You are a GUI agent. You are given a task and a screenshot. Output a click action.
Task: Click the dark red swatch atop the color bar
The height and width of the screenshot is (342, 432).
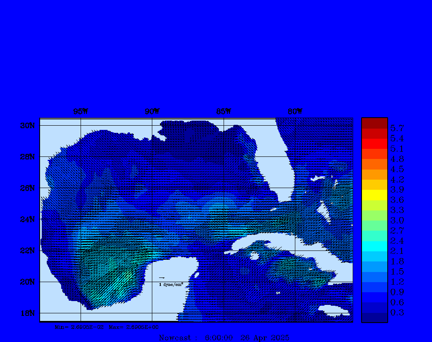(x=374, y=123)
